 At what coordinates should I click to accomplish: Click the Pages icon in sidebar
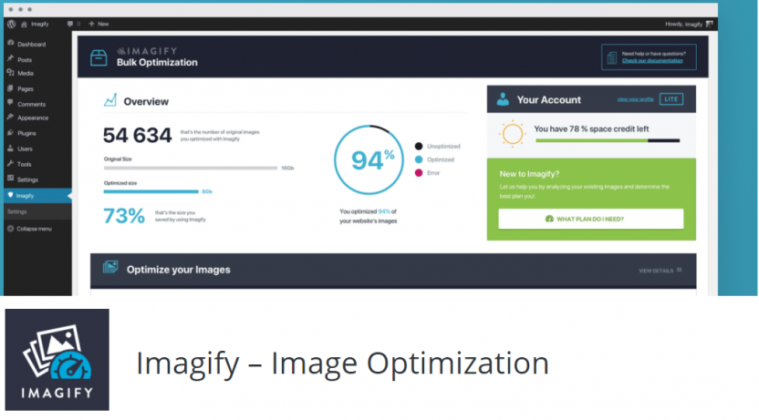tap(11, 88)
